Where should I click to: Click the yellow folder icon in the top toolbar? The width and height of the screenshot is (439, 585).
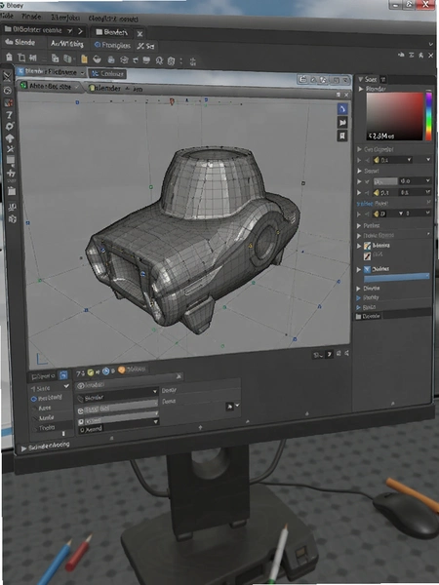pos(84,58)
